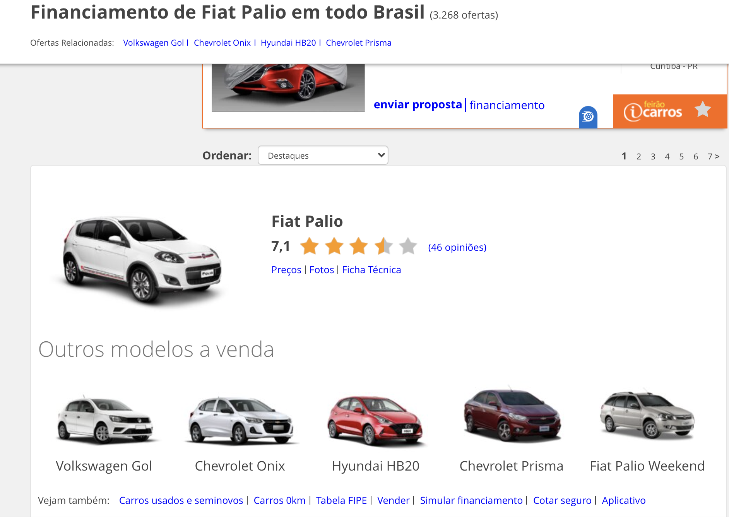Select the Volkswagen Gol car thumbnail
Viewport: 729px width, 517px height.
(105, 419)
